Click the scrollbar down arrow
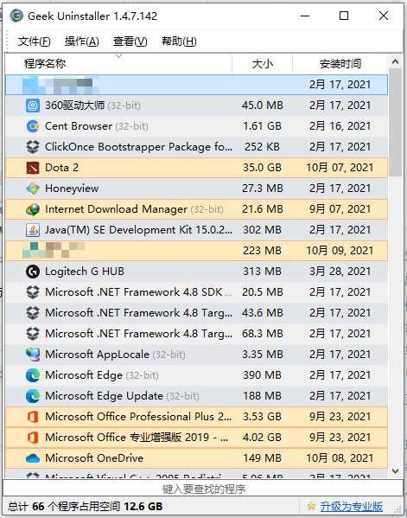407x518 pixels. point(395,471)
